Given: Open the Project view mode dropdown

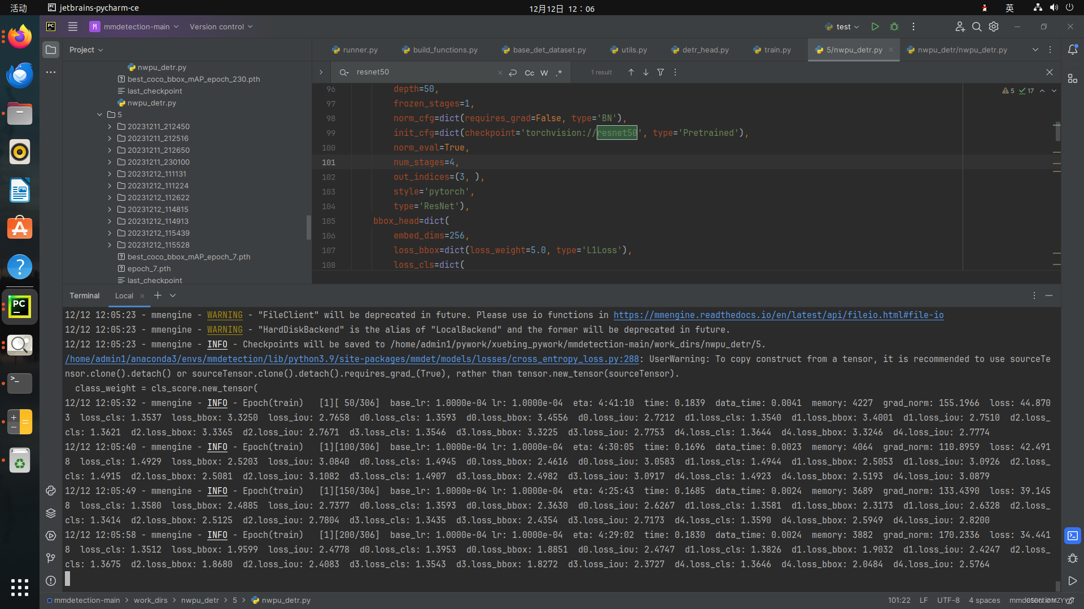Looking at the screenshot, I should (x=86, y=50).
